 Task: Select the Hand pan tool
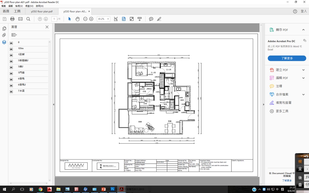[77, 19]
